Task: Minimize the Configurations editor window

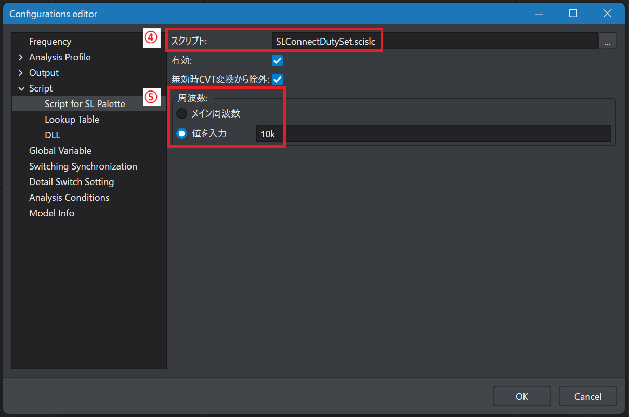Action: coord(539,14)
